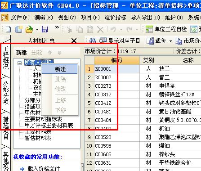The height and width of the screenshot is (171, 201).
Task: Expand the open-folder dropdown arrow
Action: [x=37, y=29]
